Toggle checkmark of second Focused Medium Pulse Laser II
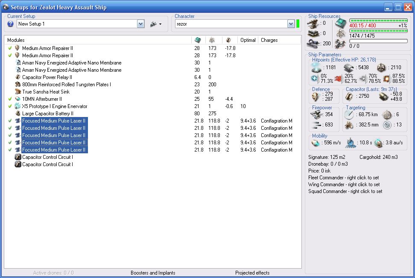This screenshot has width=415, height=278. 10,128
